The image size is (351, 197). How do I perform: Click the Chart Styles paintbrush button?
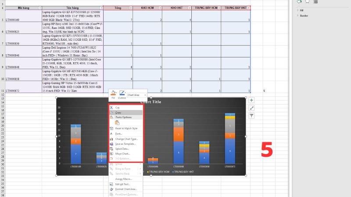click(x=251, y=108)
